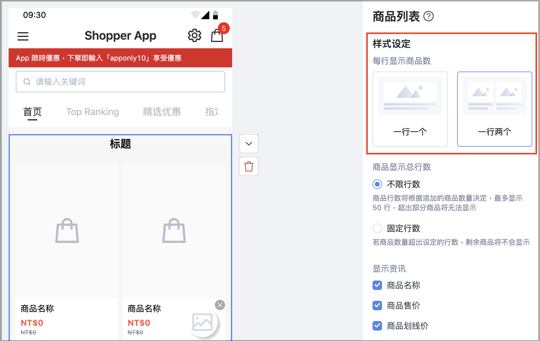Select the 一行两个 layout option
Screen dimensions: 540x341
pyautogui.click(x=495, y=109)
